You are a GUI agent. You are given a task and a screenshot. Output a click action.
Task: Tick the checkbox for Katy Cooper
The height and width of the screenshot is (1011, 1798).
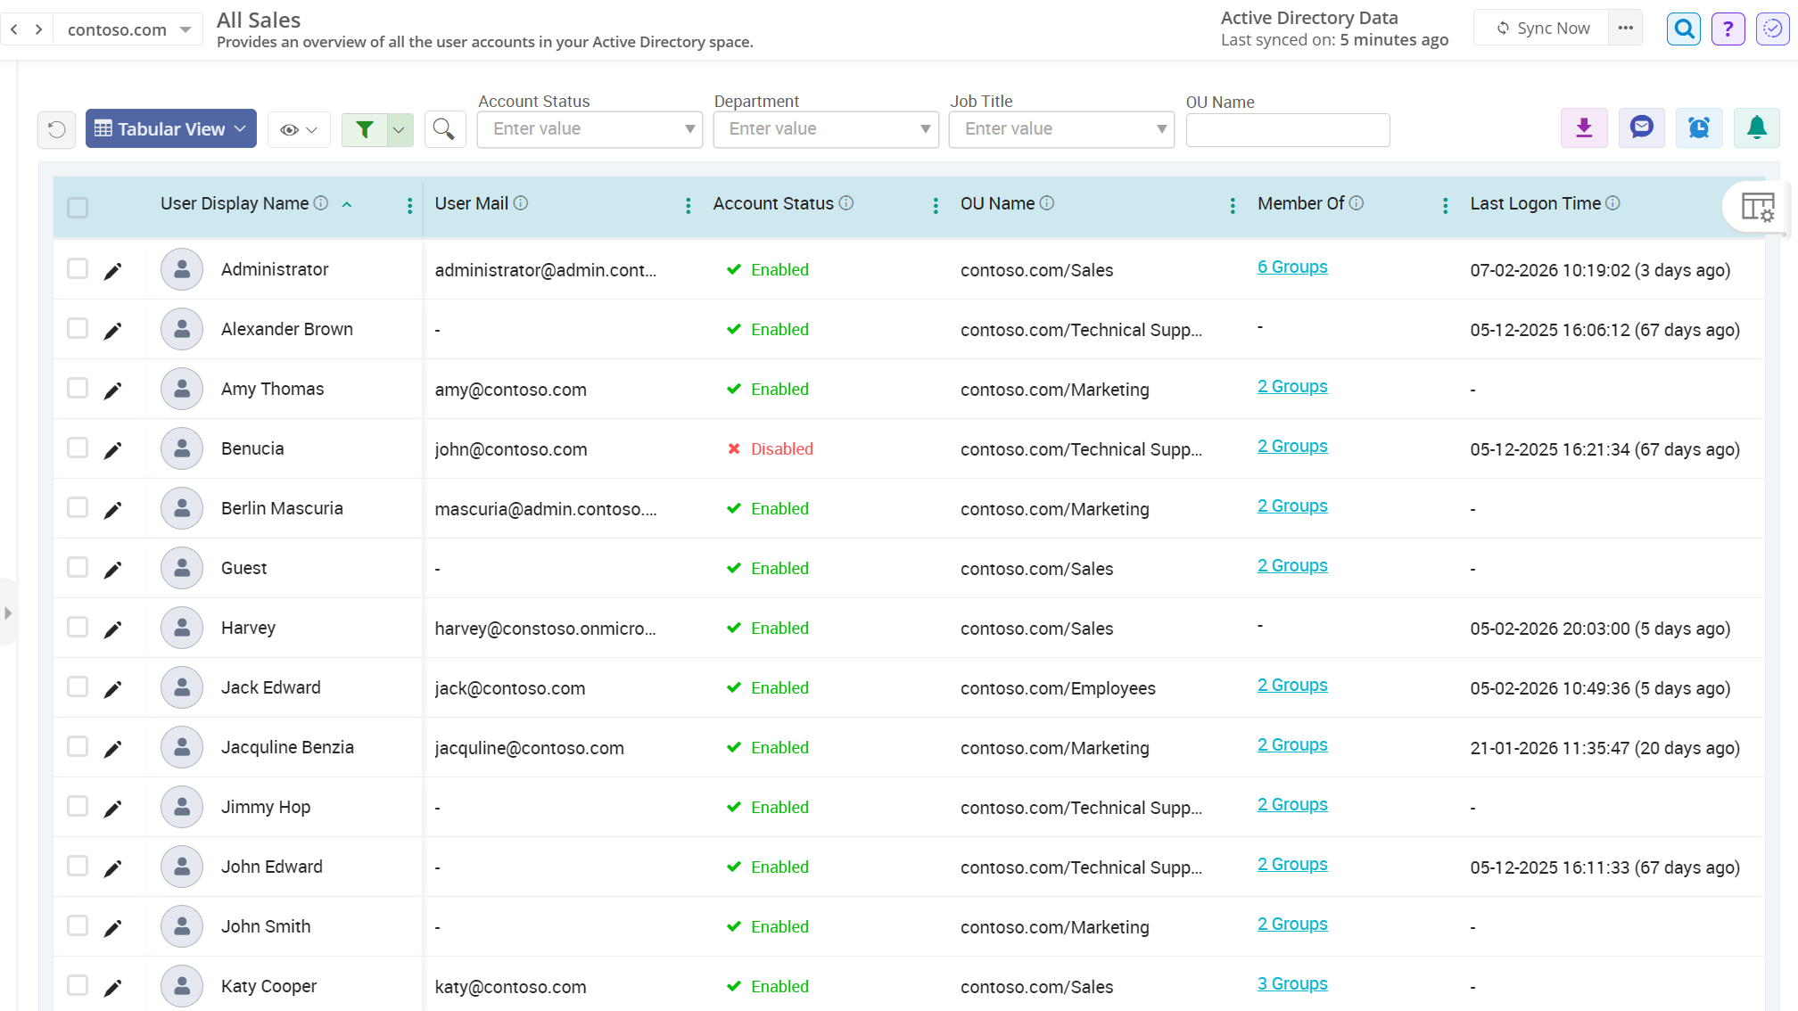(x=78, y=985)
